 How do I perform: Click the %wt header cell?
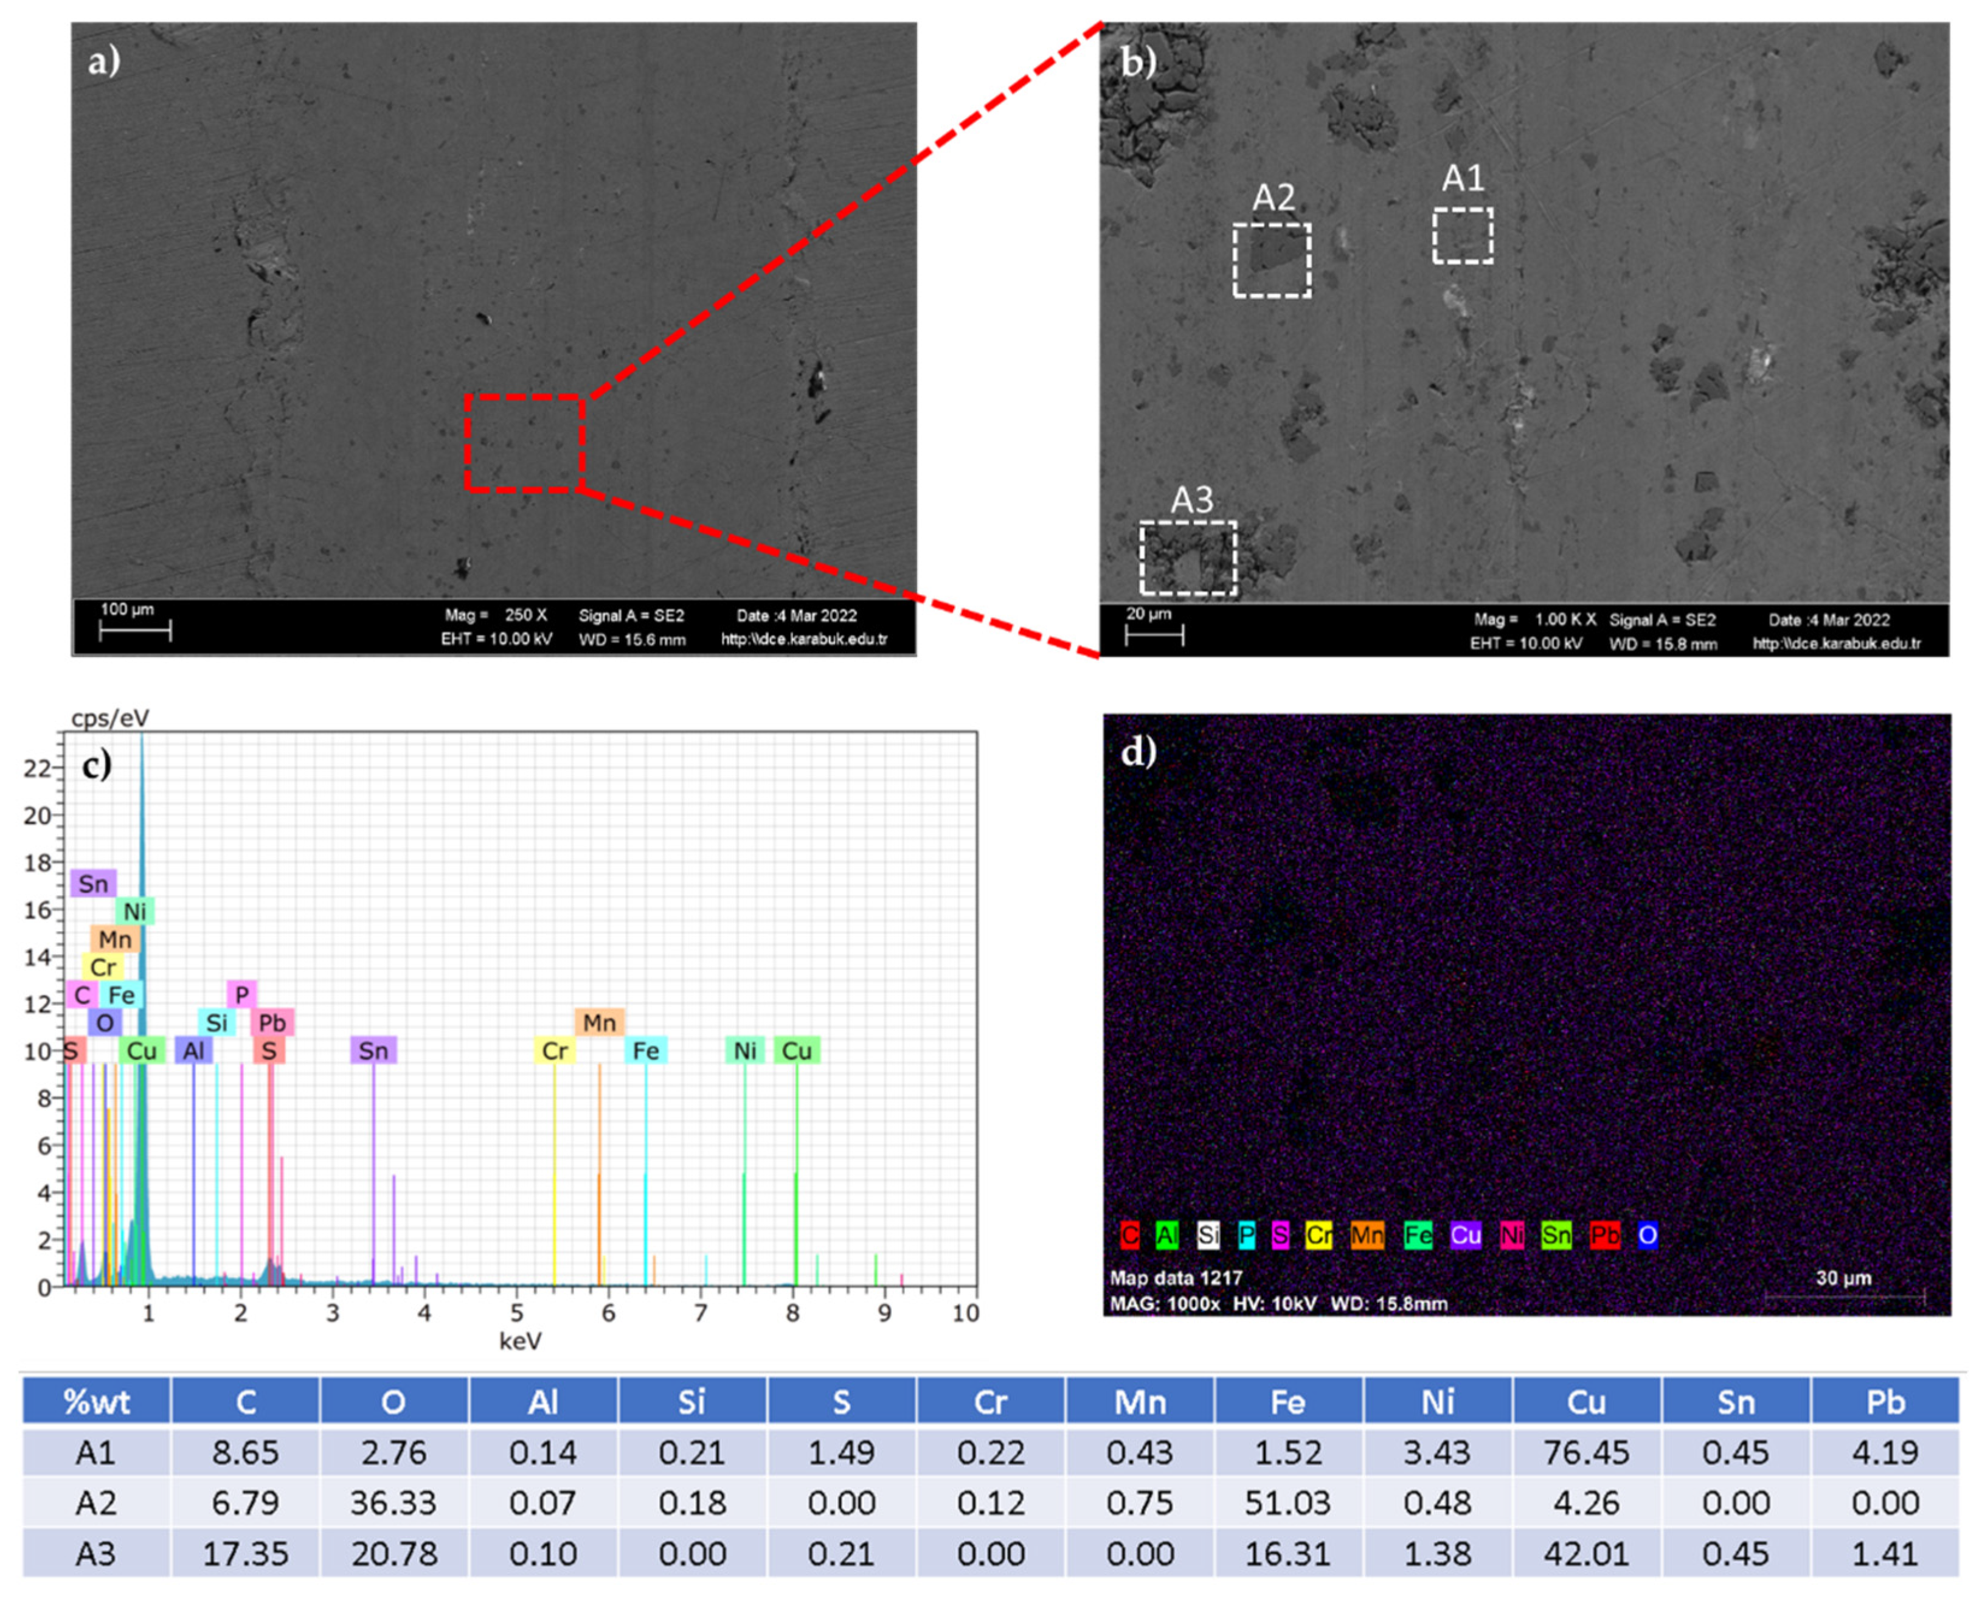tap(95, 1401)
